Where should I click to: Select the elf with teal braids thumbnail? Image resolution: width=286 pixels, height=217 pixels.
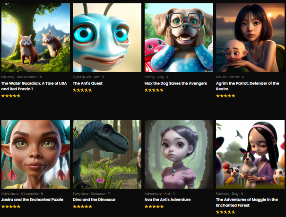35,154
